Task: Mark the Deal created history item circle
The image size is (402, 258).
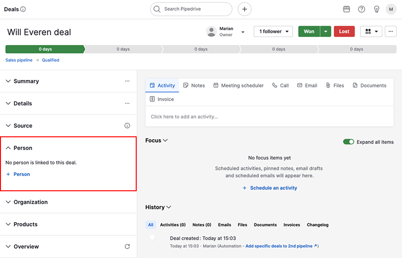Action: [x=152, y=238]
